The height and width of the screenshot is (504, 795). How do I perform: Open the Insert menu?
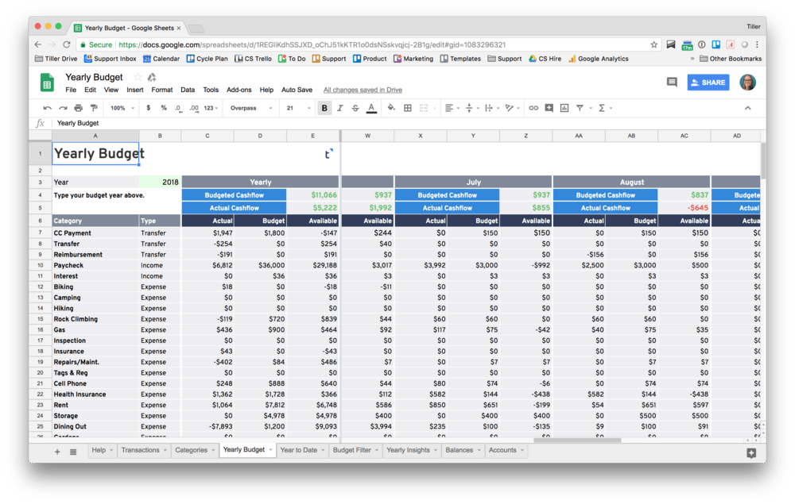coord(135,90)
